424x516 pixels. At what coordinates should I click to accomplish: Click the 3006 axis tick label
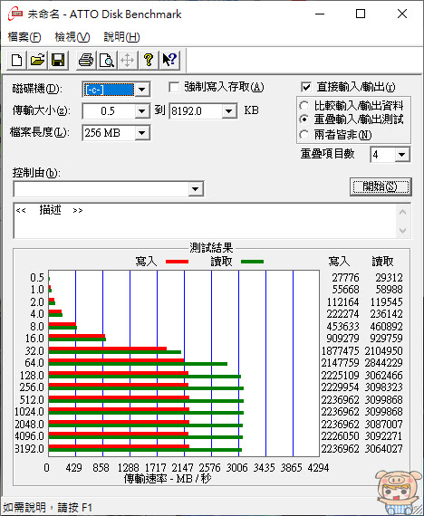point(236,468)
